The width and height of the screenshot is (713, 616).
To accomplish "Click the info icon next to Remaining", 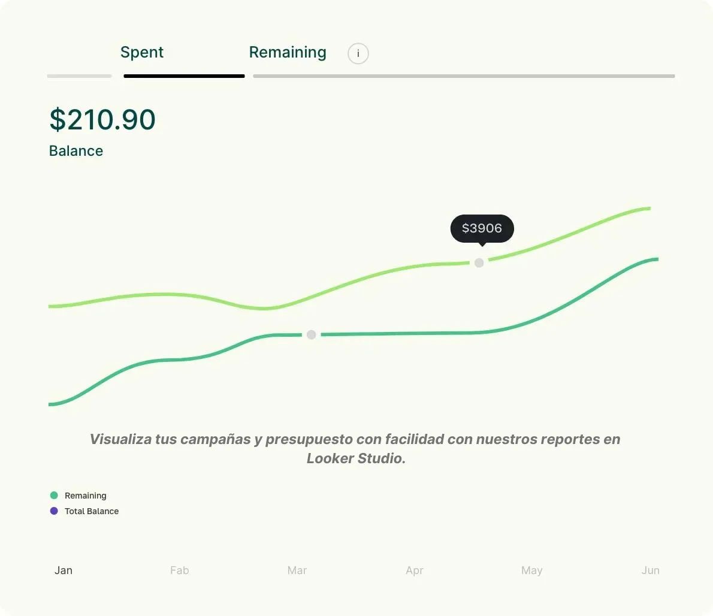I will click(358, 53).
